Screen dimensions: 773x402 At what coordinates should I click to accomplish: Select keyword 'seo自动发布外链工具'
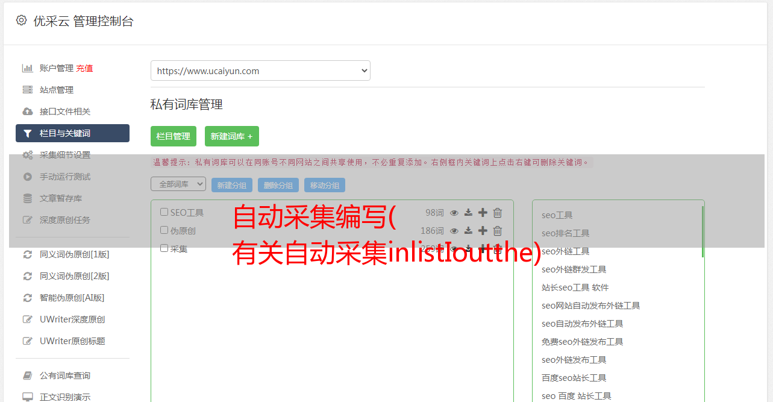coord(582,324)
